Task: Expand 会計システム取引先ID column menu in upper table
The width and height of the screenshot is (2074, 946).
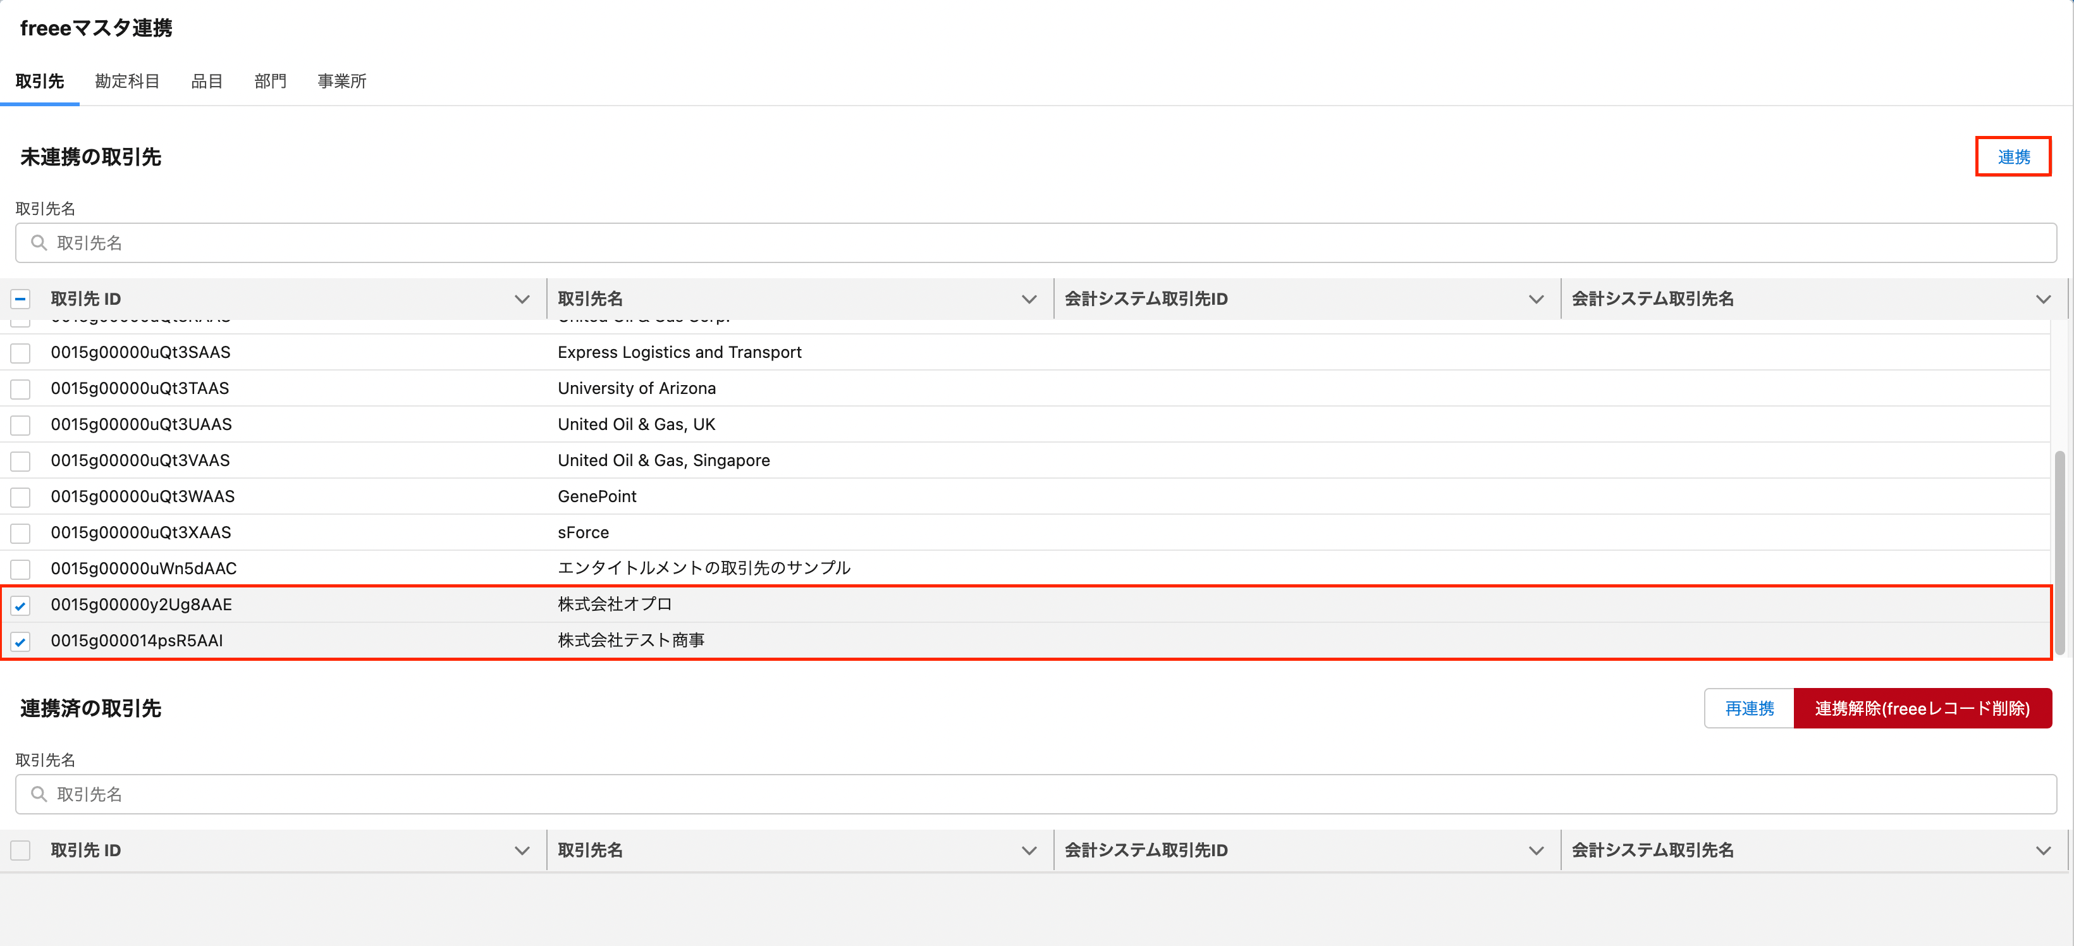Action: 1535,300
